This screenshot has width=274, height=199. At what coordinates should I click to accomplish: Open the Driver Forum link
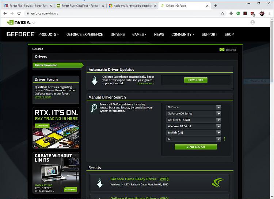coord(43,97)
